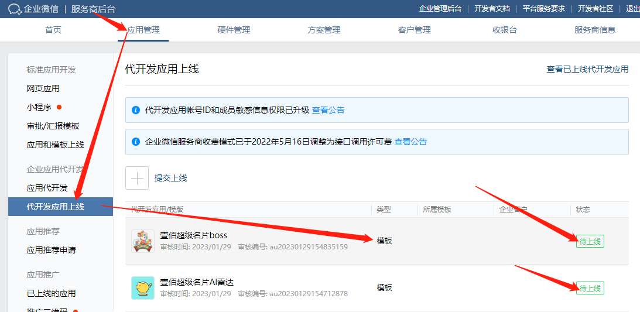Click the 壹佰超级名片AI雷达 app name
The width and height of the screenshot is (640, 312).
coord(197,282)
